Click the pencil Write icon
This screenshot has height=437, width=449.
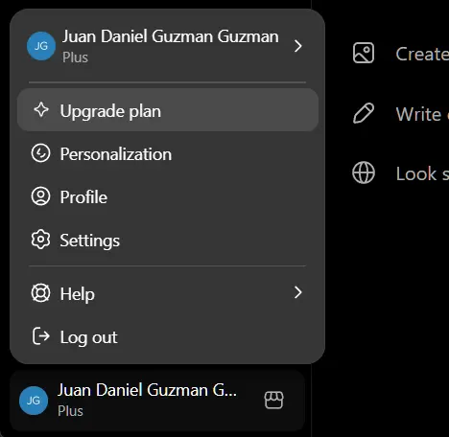tap(364, 113)
